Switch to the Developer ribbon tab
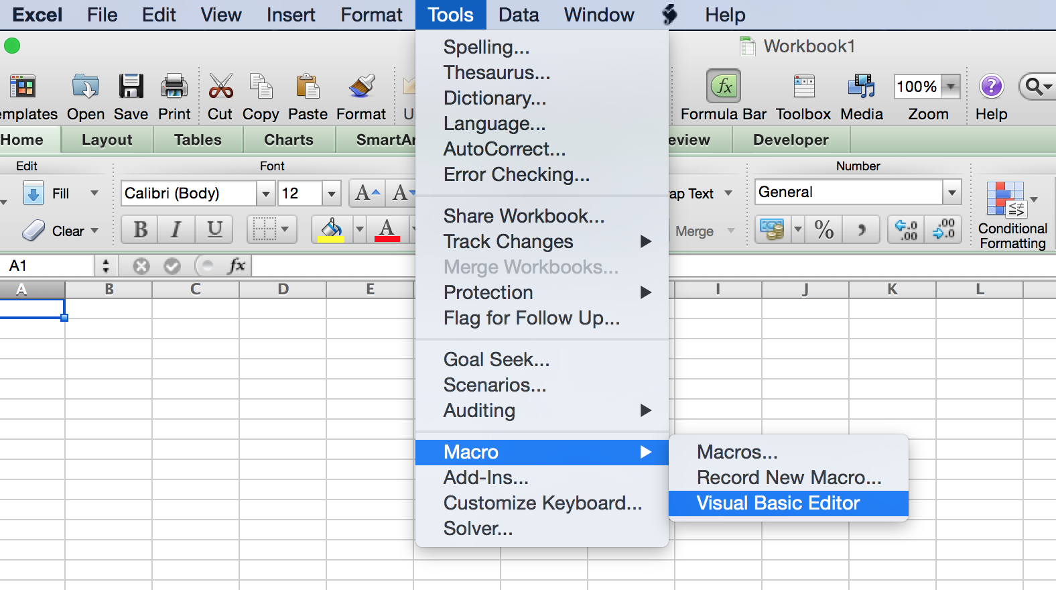Image resolution: width=1056 pixels, height=590 pixels. point(791,140)
